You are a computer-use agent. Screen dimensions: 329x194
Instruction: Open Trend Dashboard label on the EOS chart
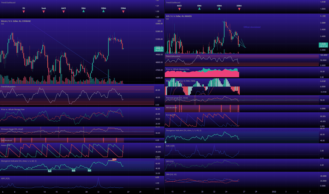pyautogui.click(x=173, y=2)
